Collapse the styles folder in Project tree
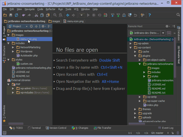This screenshot has width=183, height=137. point(8,60)
